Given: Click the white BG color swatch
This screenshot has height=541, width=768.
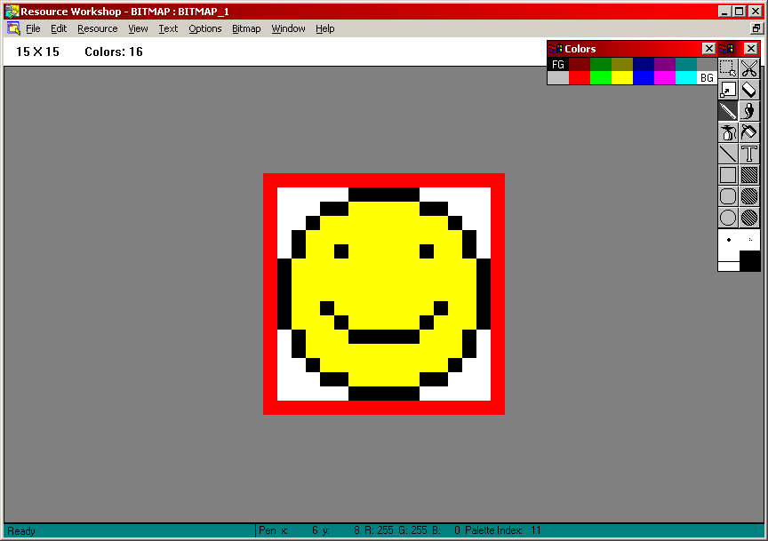Looking at the screenshot, I should pos(707,78).
